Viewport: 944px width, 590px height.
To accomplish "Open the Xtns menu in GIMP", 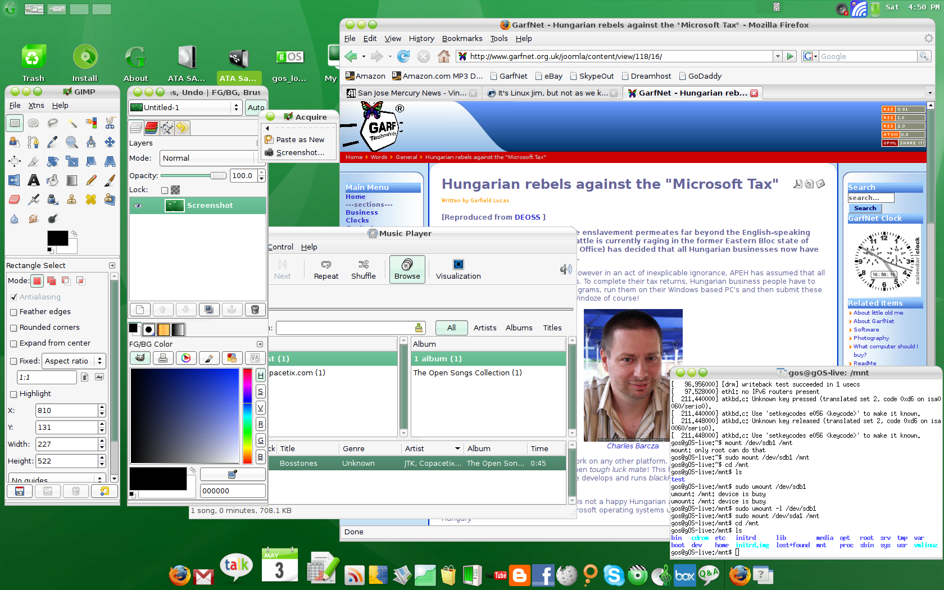I will (36, 106).
